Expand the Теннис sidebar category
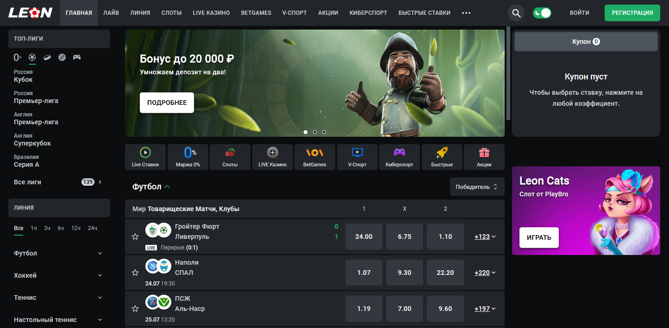Image resolution: width=669 pixels, height=328 pixels. 59,298
